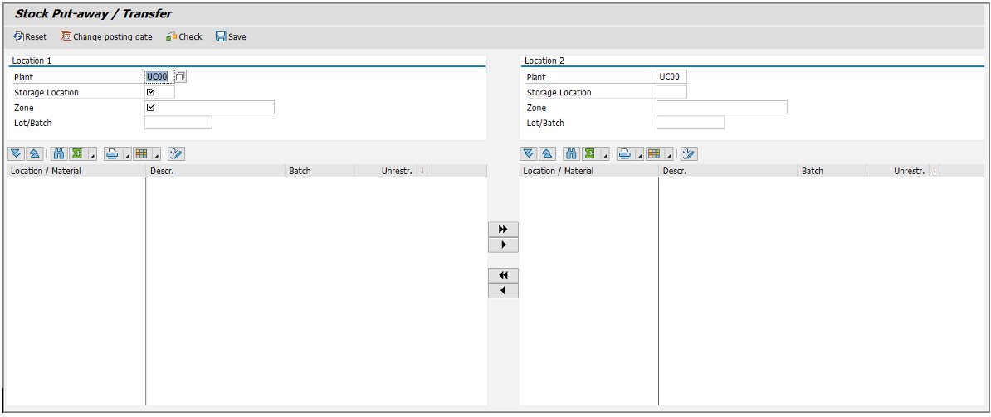Move all items left with double arrow

click(503, 275)
